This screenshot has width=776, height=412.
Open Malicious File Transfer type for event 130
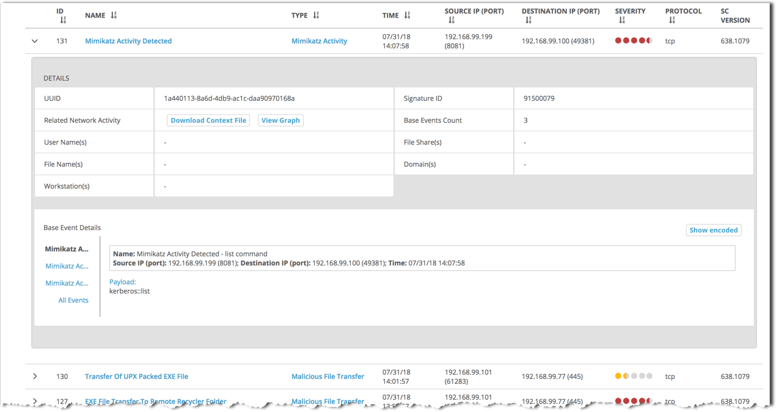pyautogui.click(x=328, y=377)
